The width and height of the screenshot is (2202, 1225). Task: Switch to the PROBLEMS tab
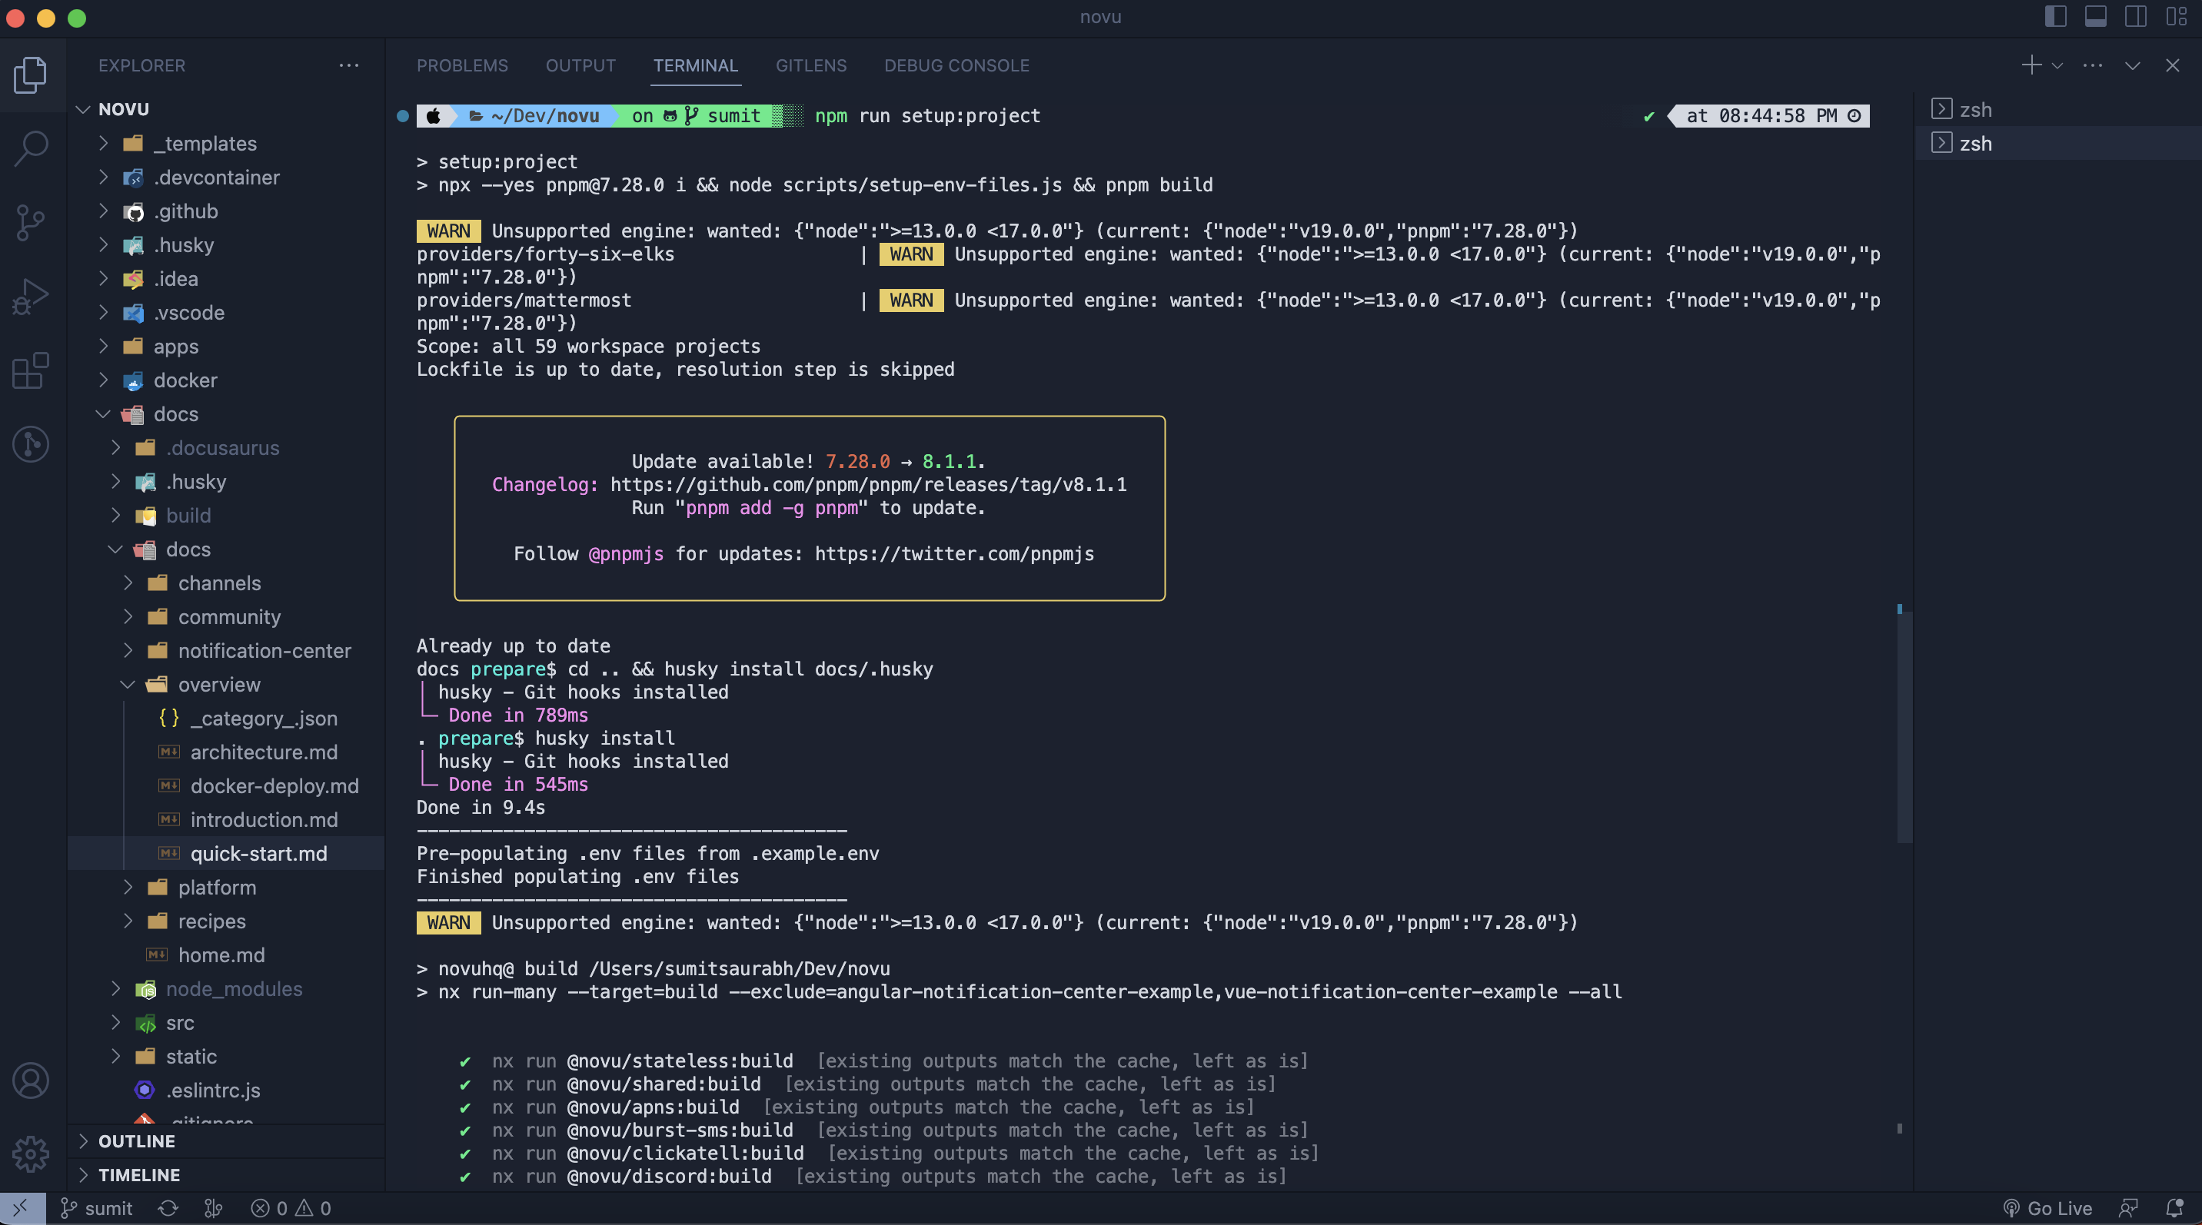462,65
